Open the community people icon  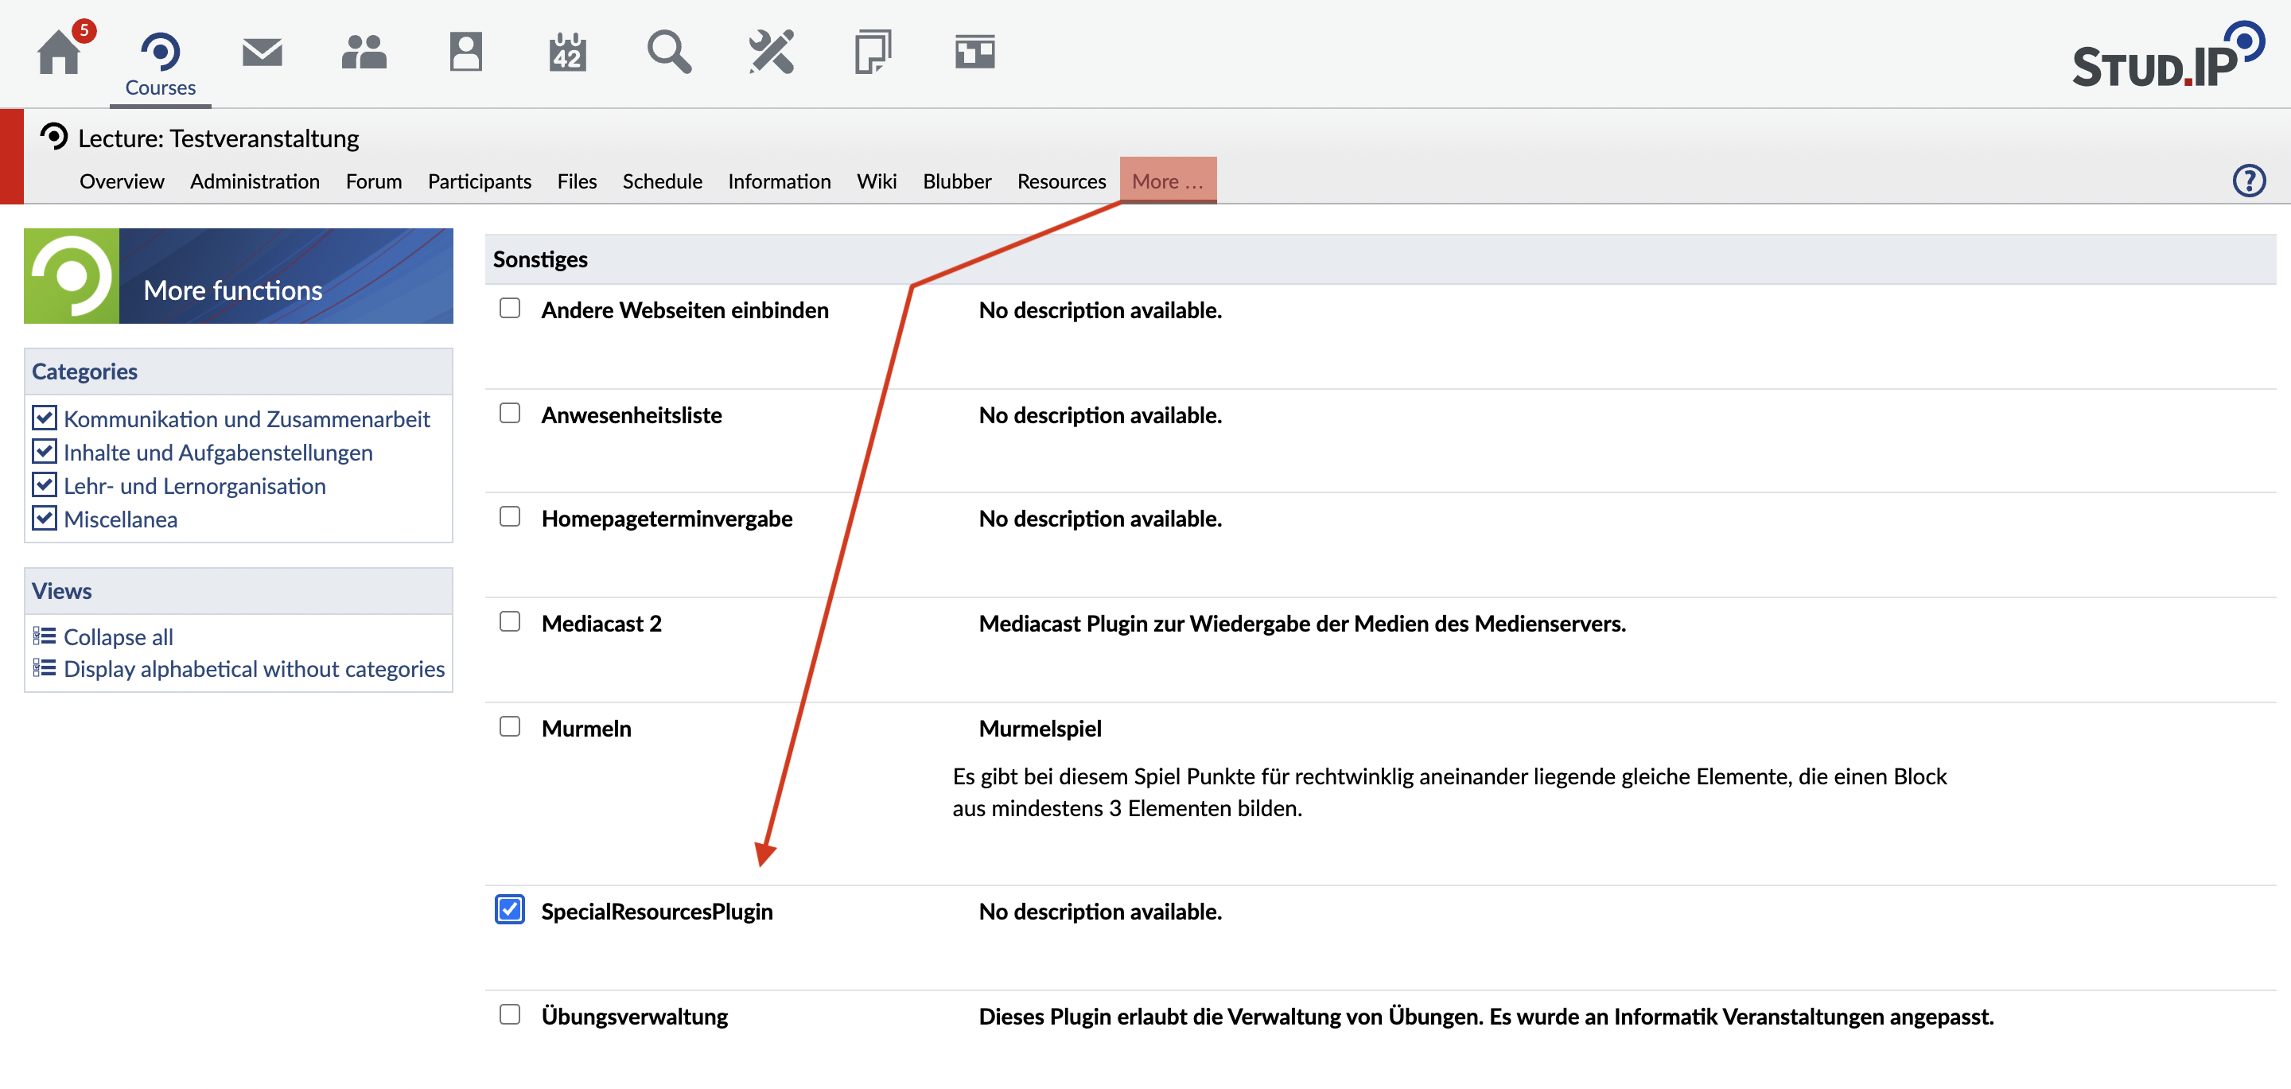pyautogui.click(x=364, y=53)
